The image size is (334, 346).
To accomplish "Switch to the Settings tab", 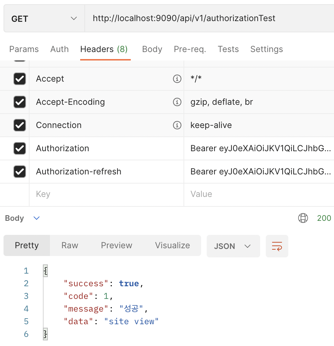I will [x=266, y=49].
